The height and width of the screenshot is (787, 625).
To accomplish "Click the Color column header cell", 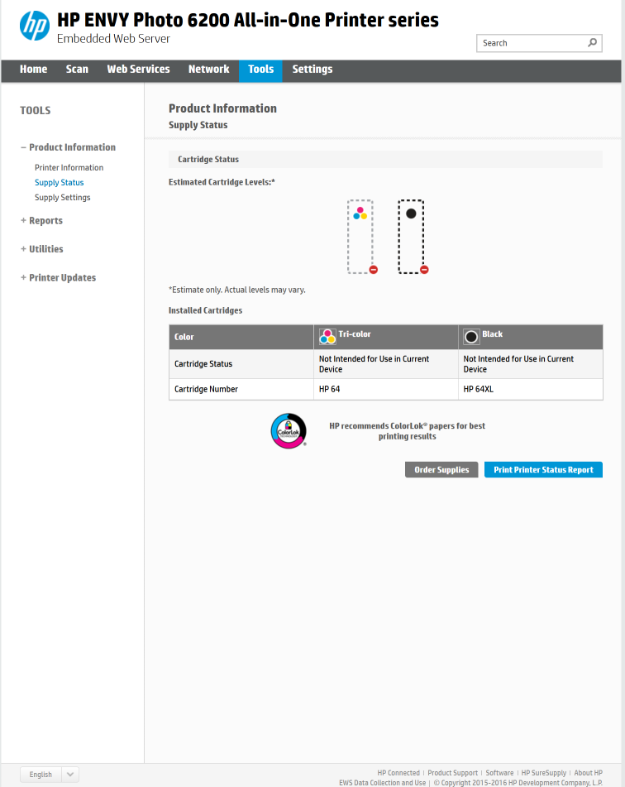I will pyautogui.click(x=241, y=337).
